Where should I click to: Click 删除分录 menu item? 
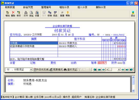pos(101,7)
